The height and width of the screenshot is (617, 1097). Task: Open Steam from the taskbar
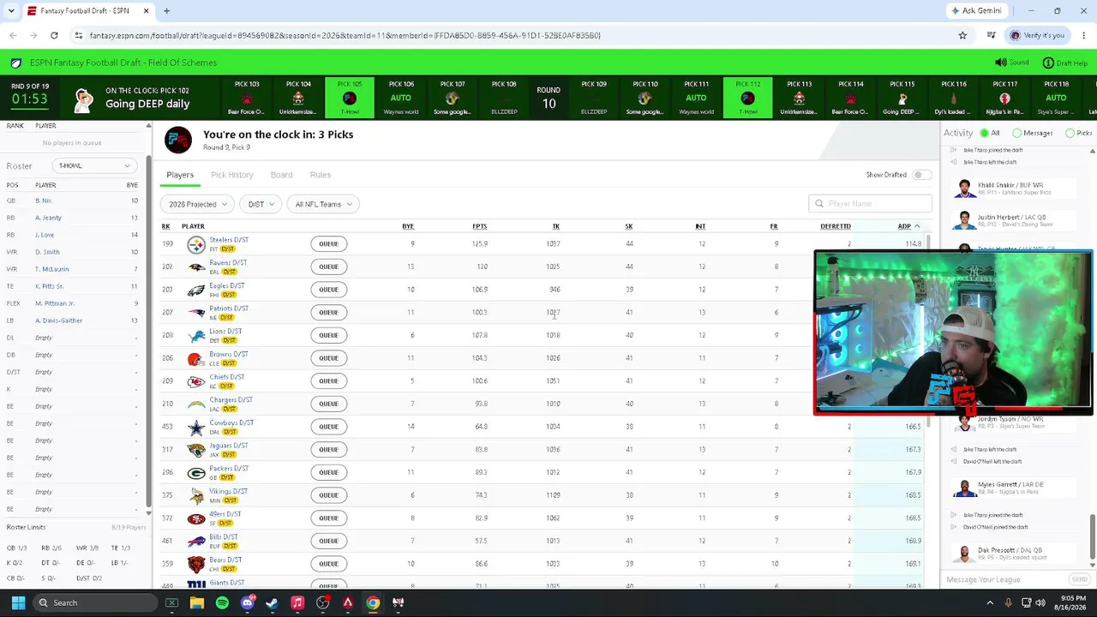[x=273, y=602]
